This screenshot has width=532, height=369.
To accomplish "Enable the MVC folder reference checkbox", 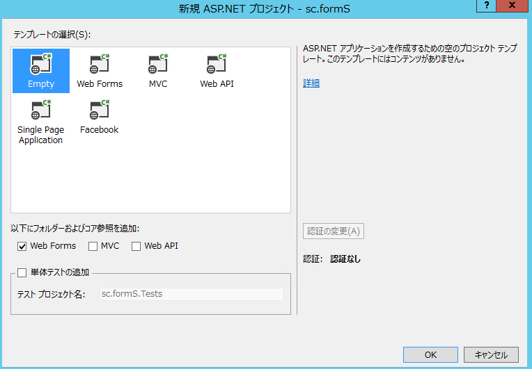I will [x=93, y=246].
